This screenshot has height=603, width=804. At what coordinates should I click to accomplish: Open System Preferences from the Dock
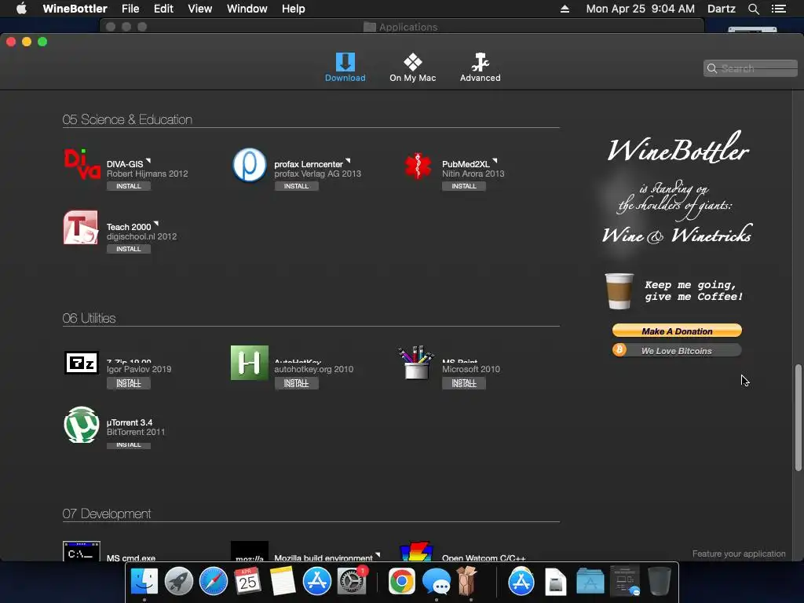(352, 581)
